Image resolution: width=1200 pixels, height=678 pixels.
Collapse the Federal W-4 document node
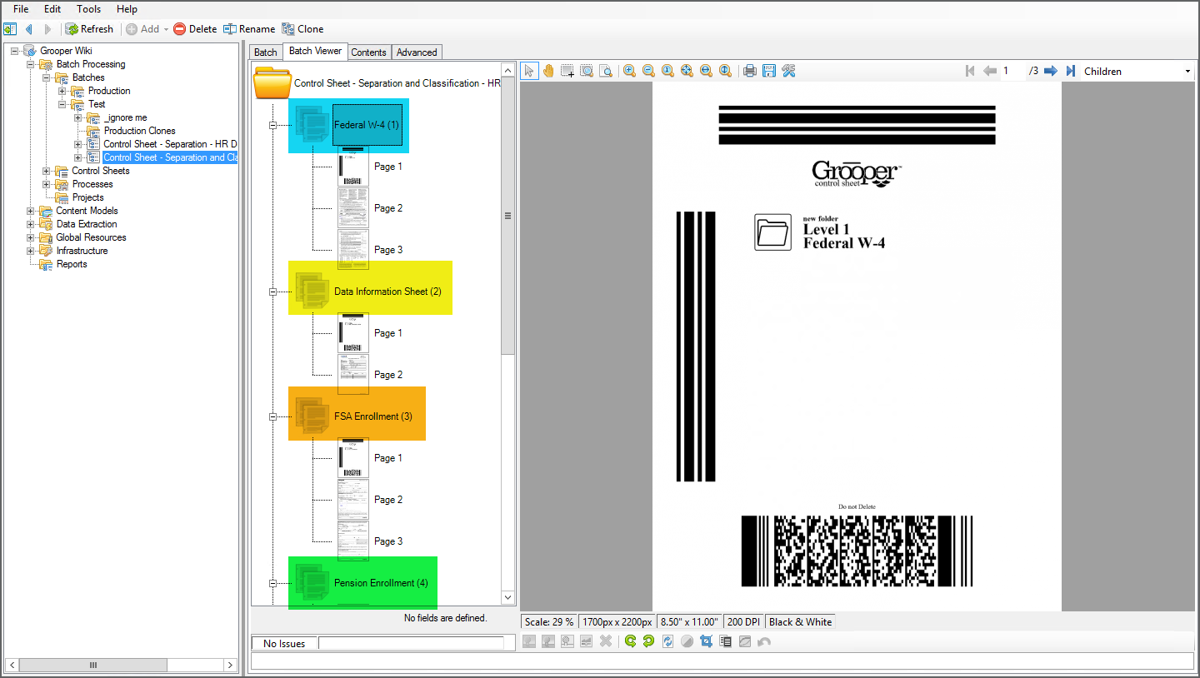(x=272, y=125)
